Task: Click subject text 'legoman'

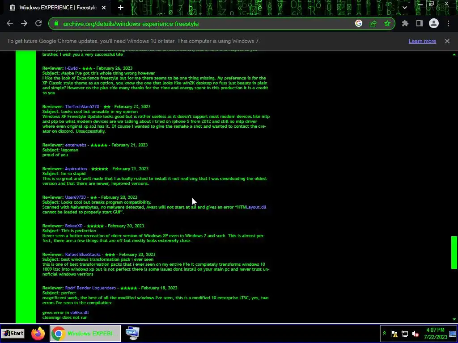Action: [x=69, y=150]
